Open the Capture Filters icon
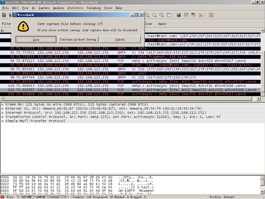 pyautogui.click(x=179, y=15)
